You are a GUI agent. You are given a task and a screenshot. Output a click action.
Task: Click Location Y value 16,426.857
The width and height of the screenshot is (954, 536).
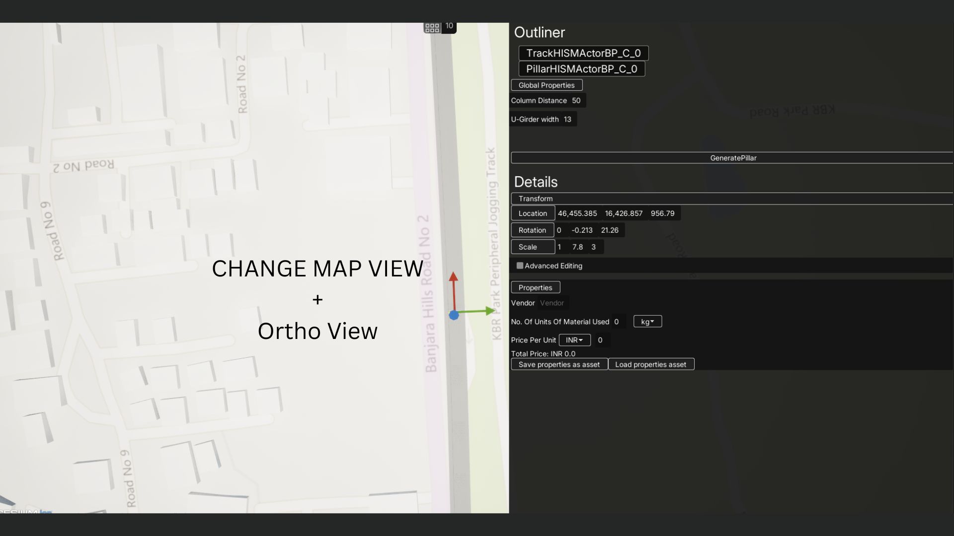click(624, 213)
